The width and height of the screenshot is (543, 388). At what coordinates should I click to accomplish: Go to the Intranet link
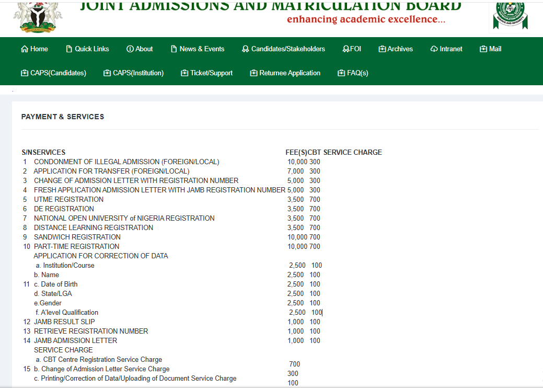coord(446,49)
